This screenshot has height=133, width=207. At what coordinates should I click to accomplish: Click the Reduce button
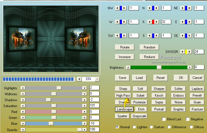149,57
